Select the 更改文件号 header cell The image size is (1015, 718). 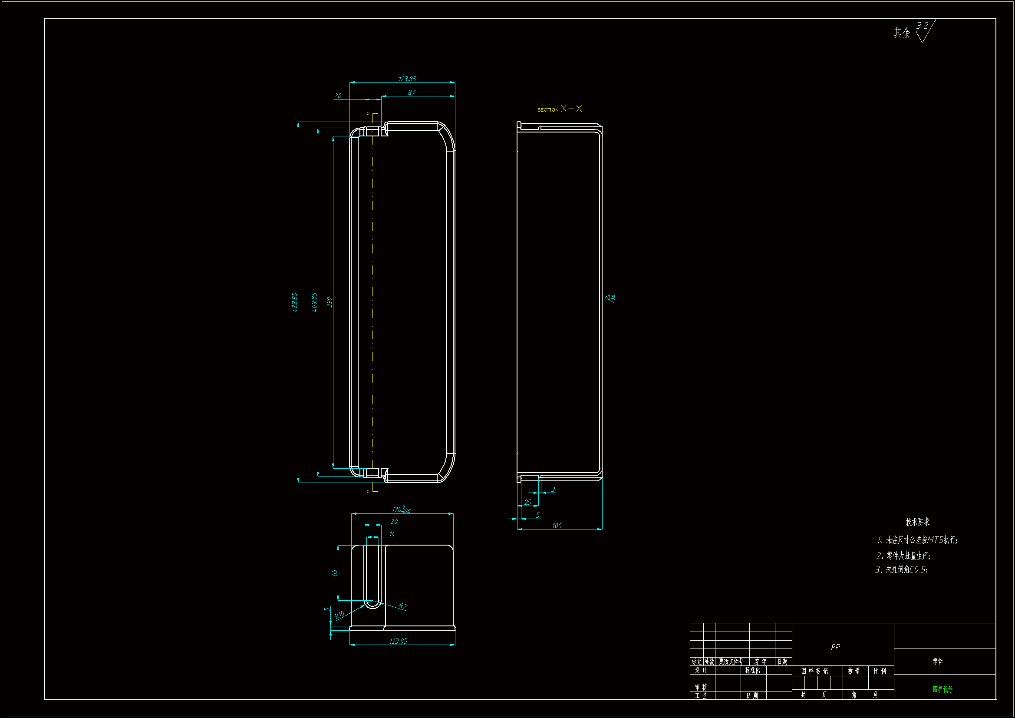731,662
